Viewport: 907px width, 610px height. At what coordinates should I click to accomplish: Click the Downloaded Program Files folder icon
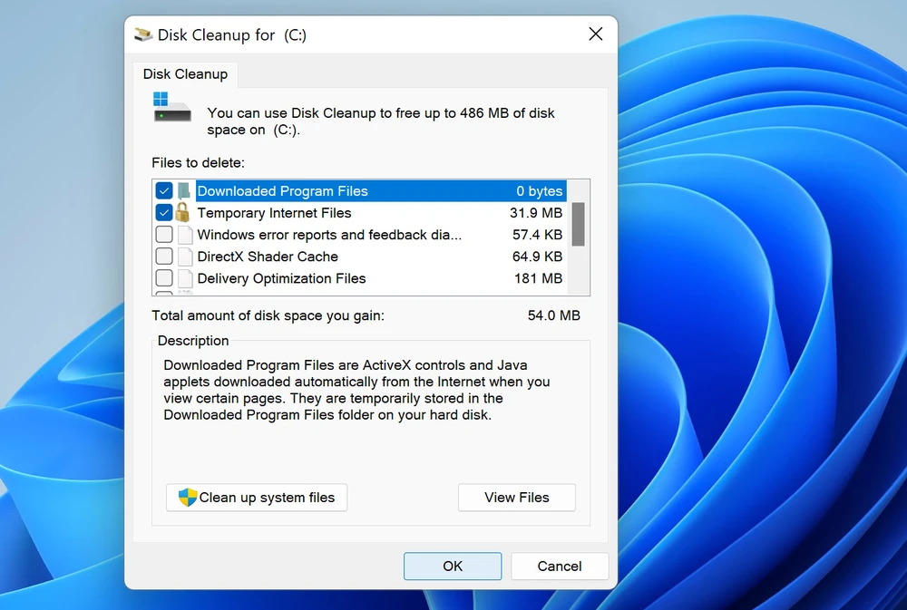184,191
